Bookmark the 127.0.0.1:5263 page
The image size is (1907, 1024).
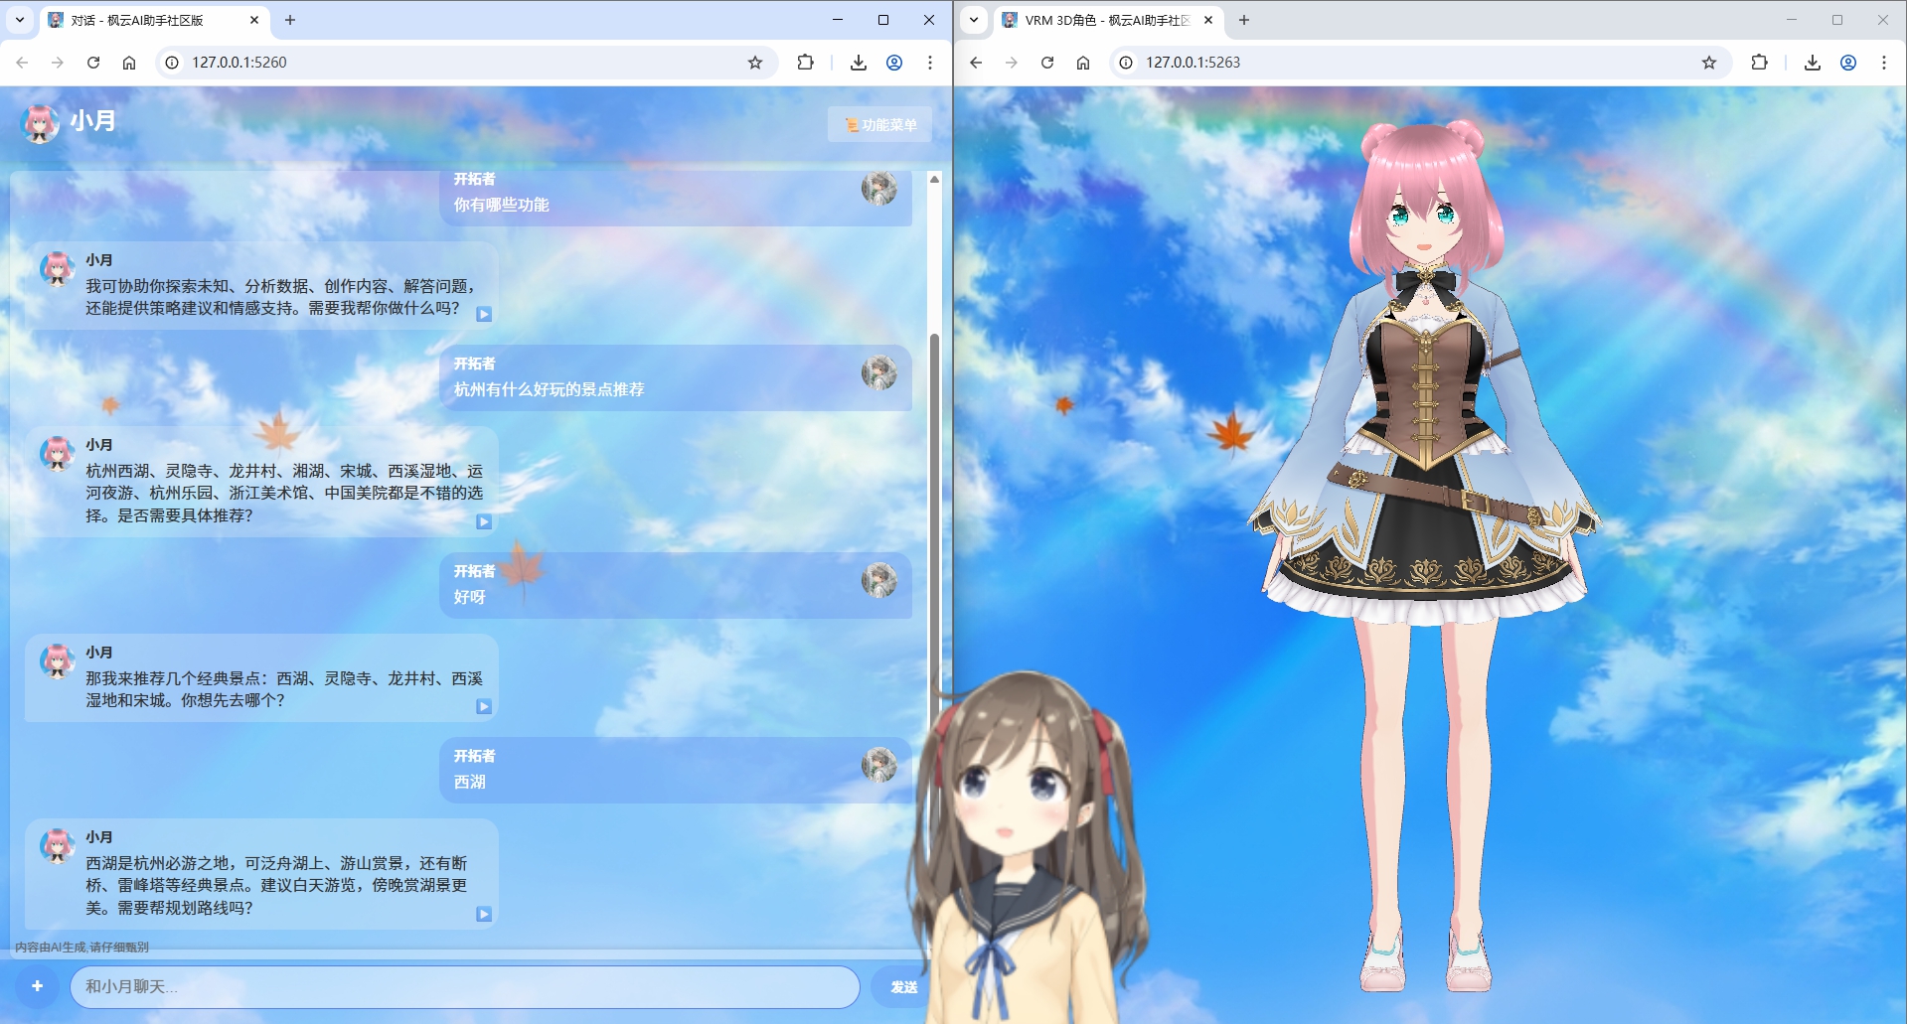coord(1709,63)
